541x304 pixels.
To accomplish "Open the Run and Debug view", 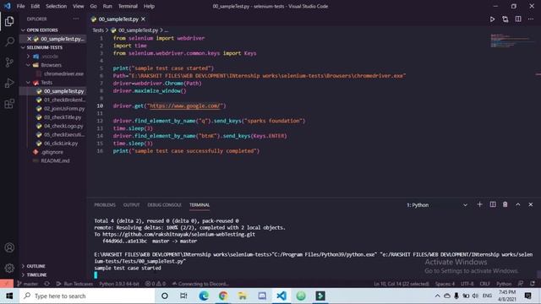I will click(x=9, y=83).
